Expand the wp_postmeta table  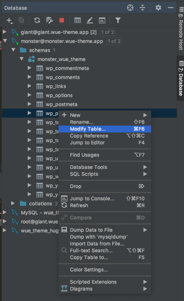29,104
